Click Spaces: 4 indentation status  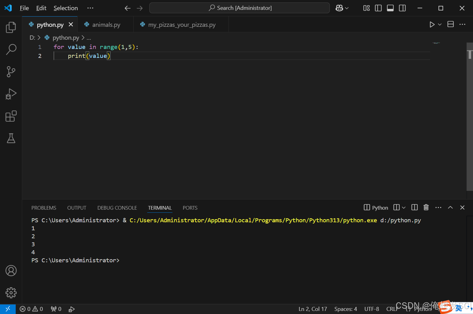point(346,309)
